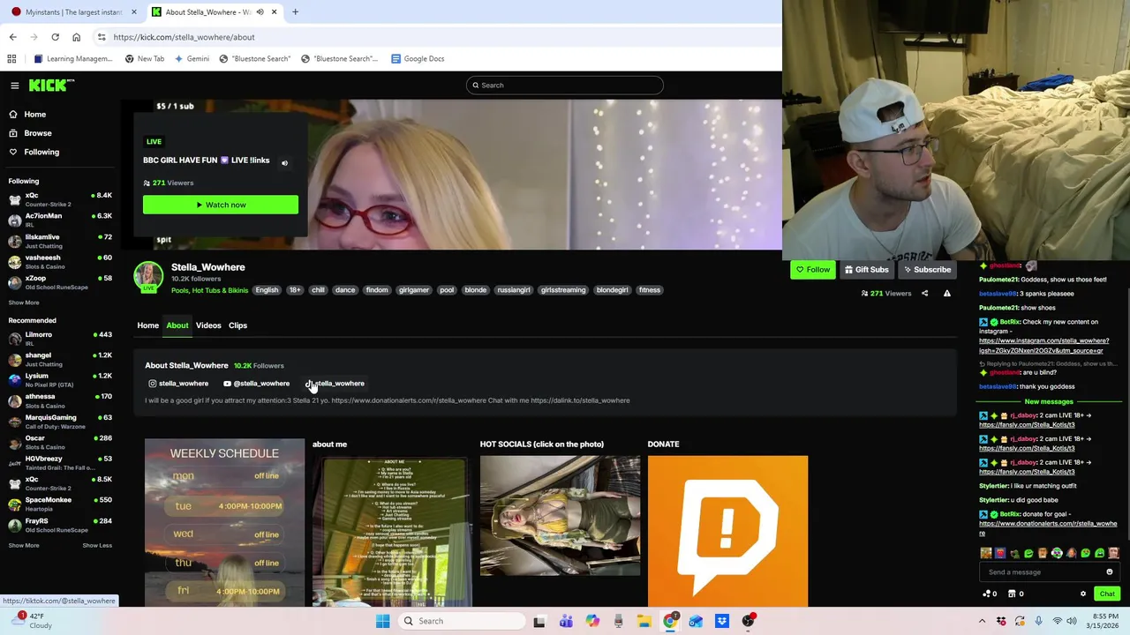Open the Videos channel tab
This screenshot has width=1130, height=635.
tap(208, 325)
